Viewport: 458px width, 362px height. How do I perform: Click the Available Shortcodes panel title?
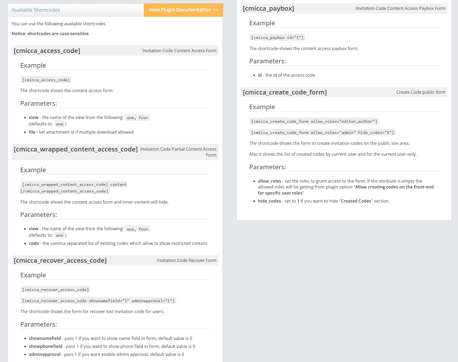(x=36, y=10)
